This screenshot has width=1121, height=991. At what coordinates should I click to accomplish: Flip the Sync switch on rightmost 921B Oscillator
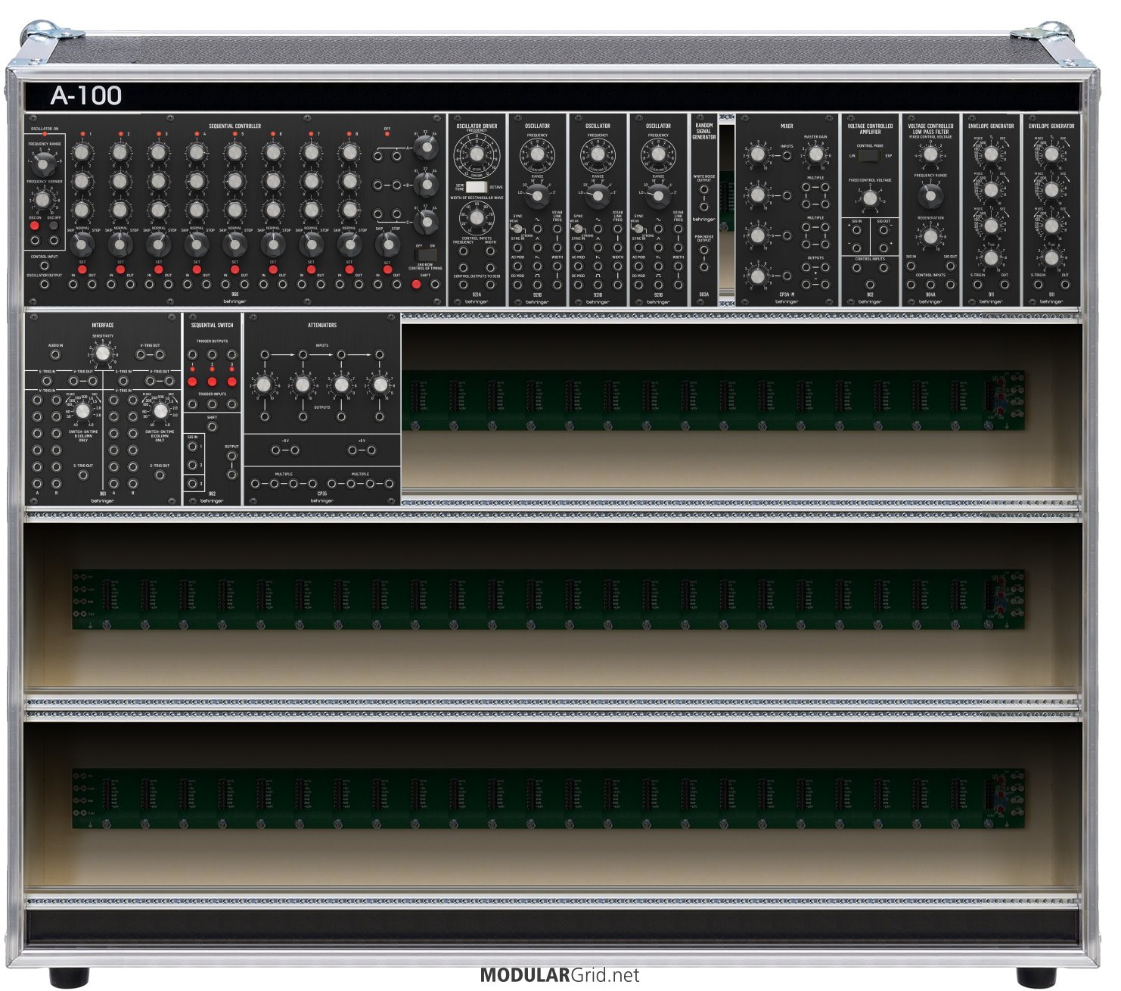pyautogui.click(x=638, y=229)
